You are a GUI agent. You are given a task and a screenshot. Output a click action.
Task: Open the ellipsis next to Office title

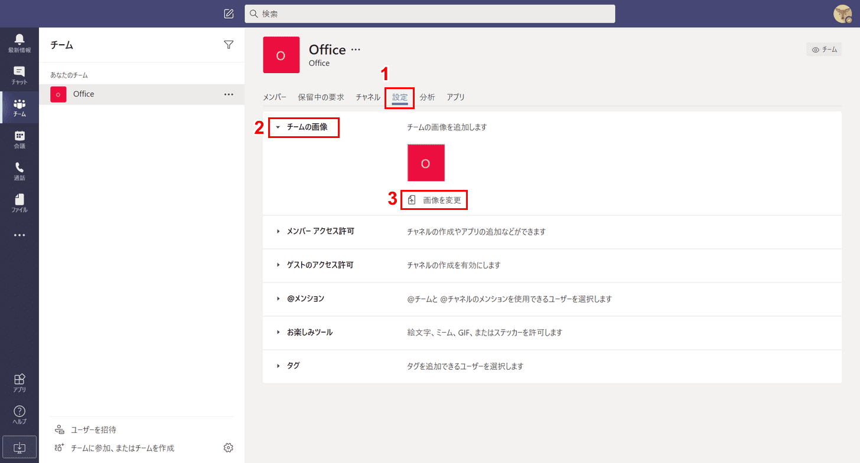[x=356, y=50]
